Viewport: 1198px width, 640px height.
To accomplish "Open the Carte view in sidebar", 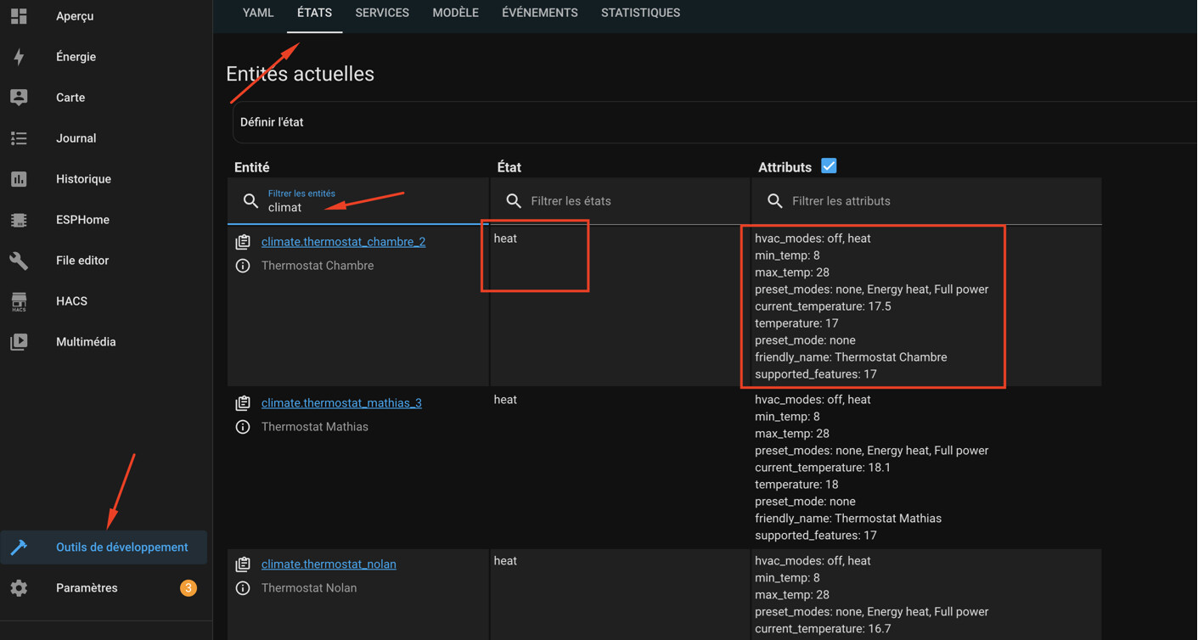I will point(72,97).
